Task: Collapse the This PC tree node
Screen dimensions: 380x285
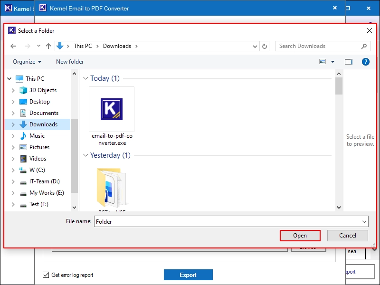Action: [9, 79]
